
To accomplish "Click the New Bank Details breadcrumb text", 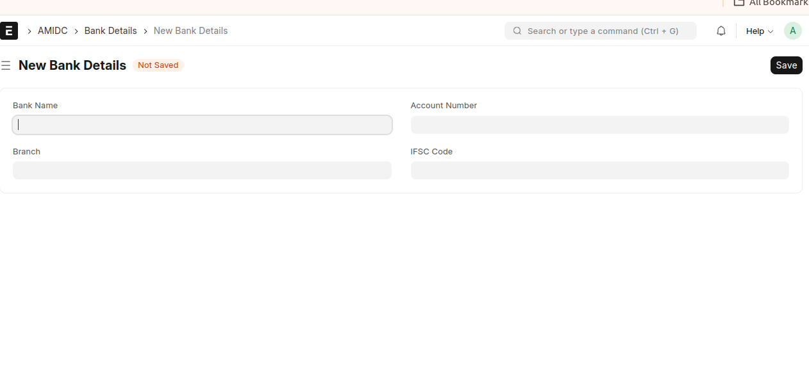I will point(190,31).
